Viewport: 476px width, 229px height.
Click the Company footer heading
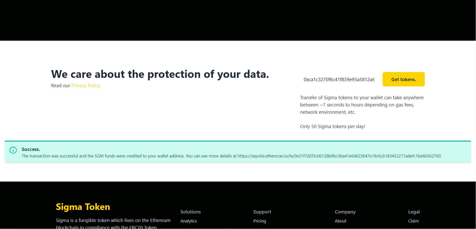(345, 212)
